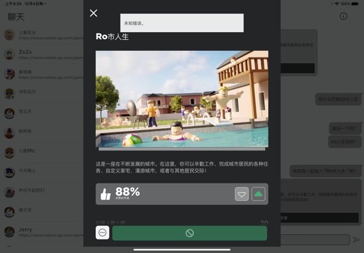Viewport: 364px width, 253px height.
Task: Click the Ro市人生 game screenshot
Action: pyautogui.click(x=182, y=99)
